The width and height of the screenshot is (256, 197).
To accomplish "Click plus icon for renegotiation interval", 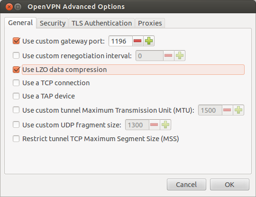I will [179, 56].
